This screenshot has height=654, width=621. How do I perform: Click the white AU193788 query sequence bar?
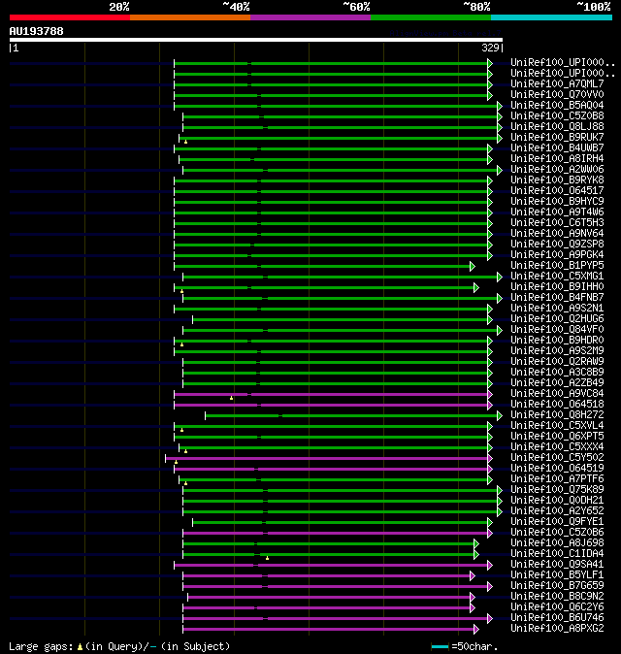(x=256, y=40)
